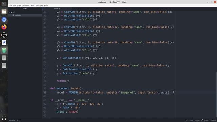Change the LF line ending selector
217x122 pixels.
coord(186,120)
